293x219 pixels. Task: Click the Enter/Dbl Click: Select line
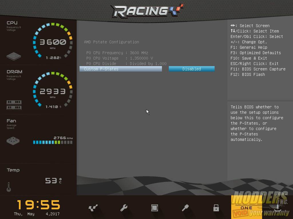[x=257, y=36]
